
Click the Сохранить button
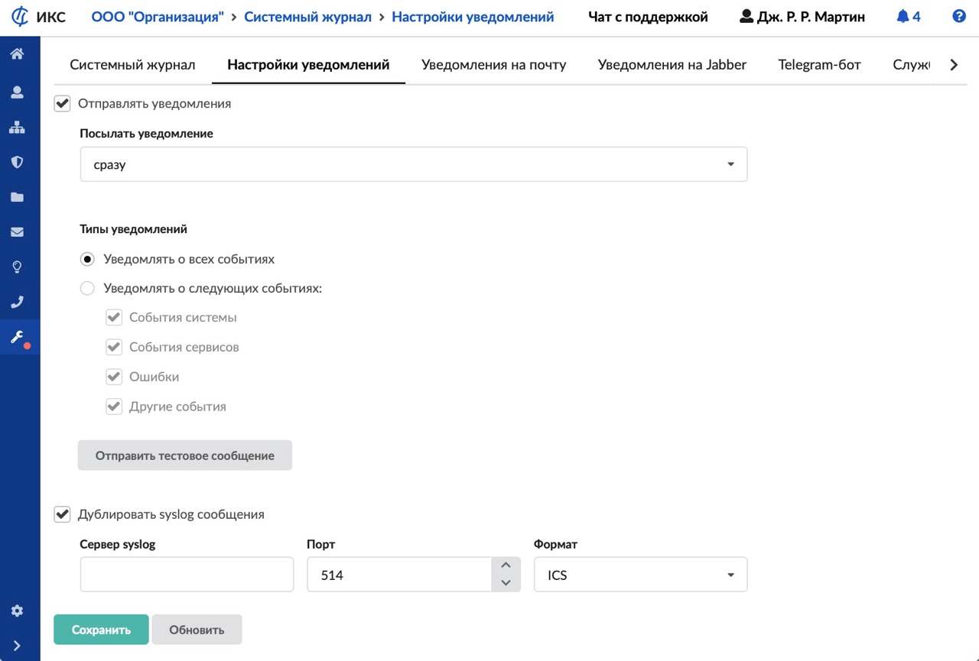(x=101, y=630)
